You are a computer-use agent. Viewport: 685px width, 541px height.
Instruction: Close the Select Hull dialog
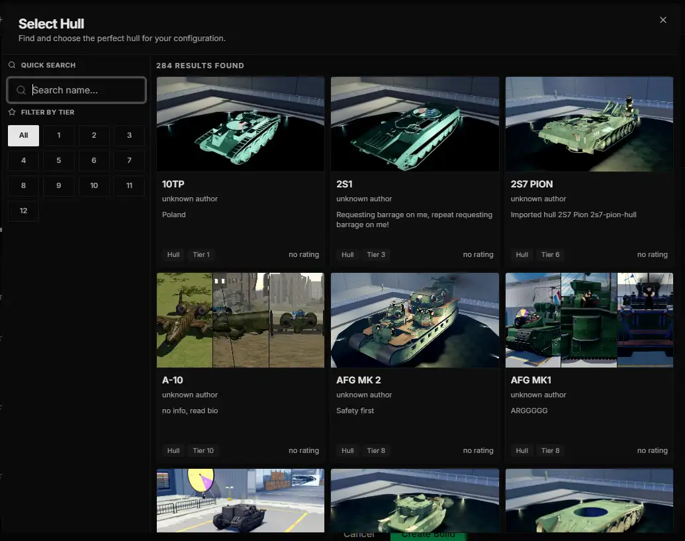(x=662, y=20)
